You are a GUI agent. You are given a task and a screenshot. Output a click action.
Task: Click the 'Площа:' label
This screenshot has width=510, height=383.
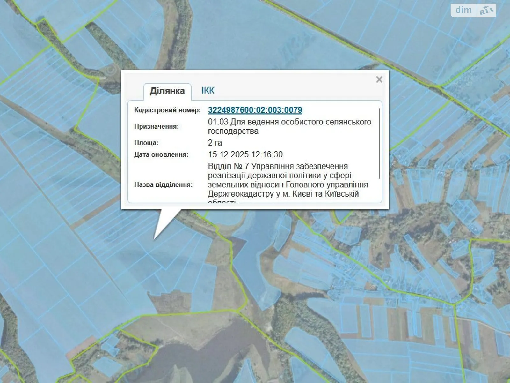pos(146,143)
